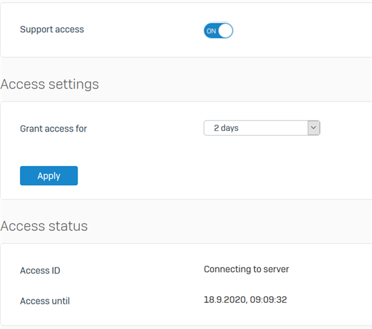Click the white knob of the ON switch
This screenshot has width=372, height=329.
225,31
